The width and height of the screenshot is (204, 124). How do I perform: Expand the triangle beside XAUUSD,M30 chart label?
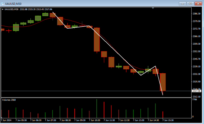[3, 9]
